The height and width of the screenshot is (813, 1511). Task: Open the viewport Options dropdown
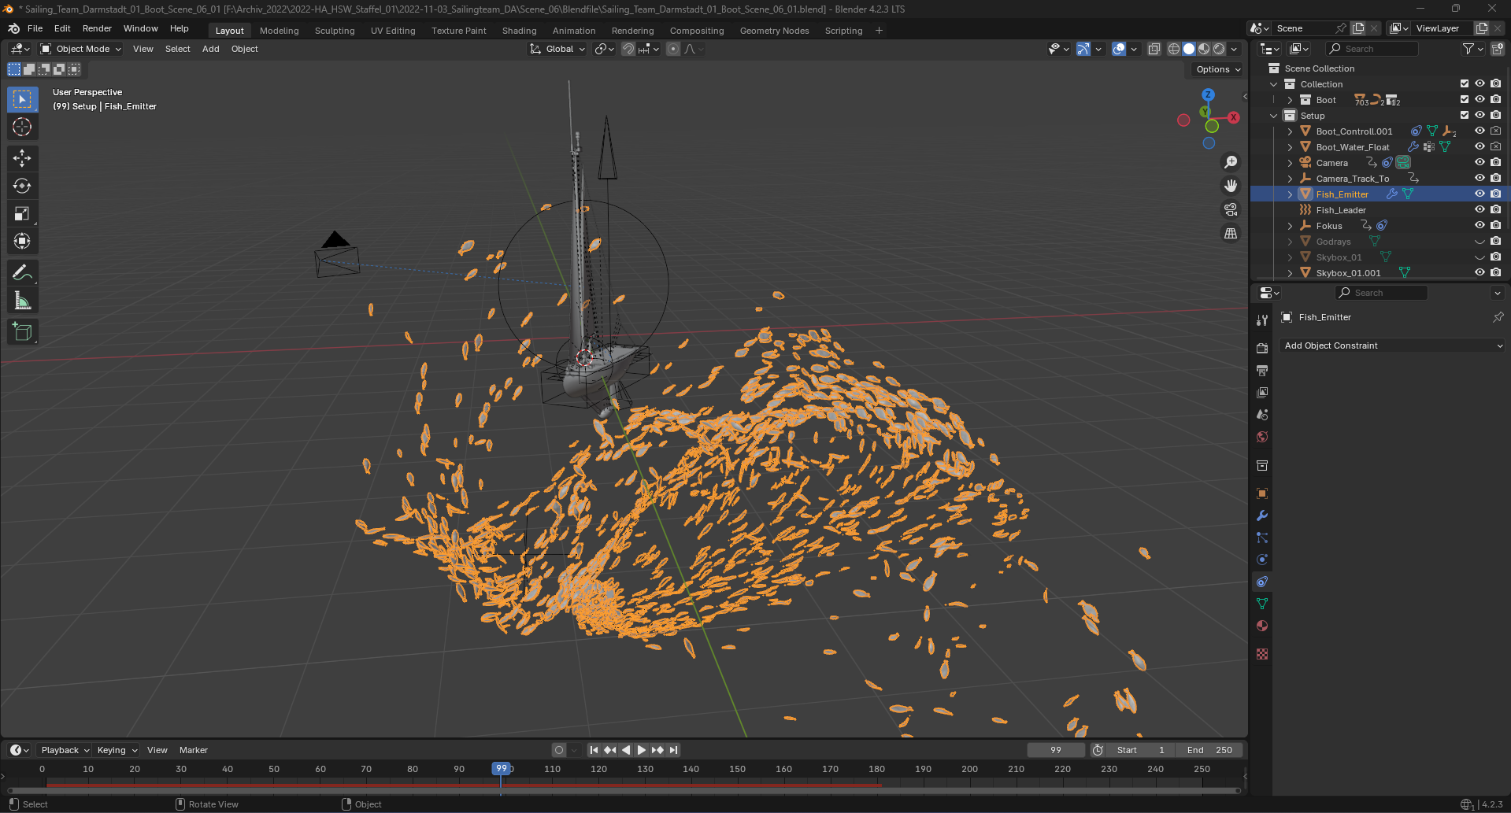1217,69
